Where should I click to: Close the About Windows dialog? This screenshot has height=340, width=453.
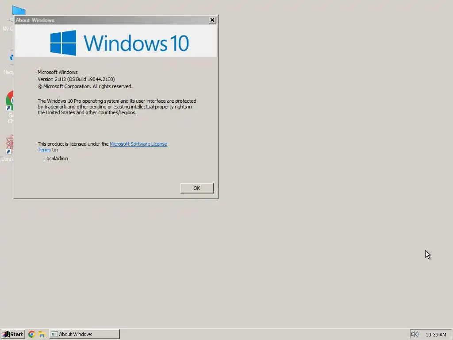212,20
